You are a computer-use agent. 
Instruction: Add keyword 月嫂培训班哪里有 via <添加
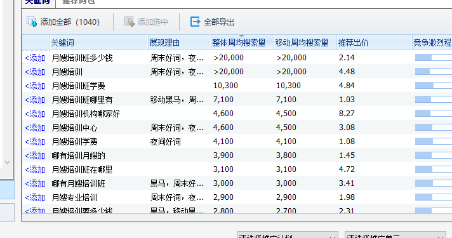[x=35, y=100]
